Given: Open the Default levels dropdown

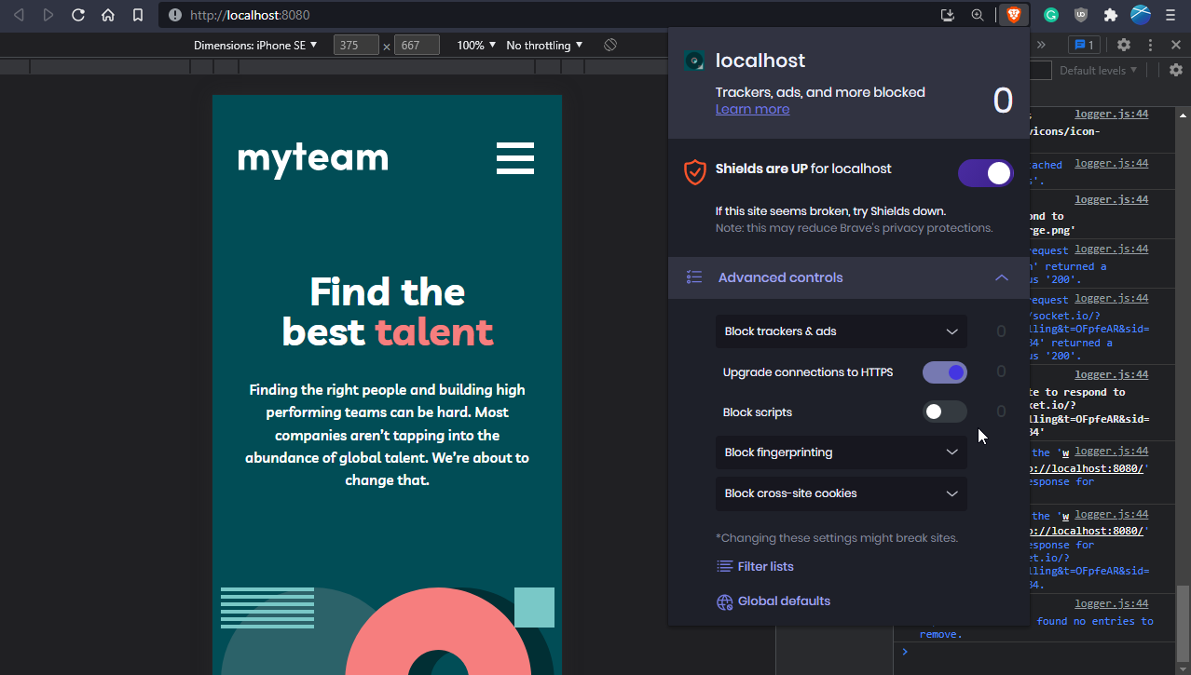Looking at the screenshot, I should click(1099, 70).
